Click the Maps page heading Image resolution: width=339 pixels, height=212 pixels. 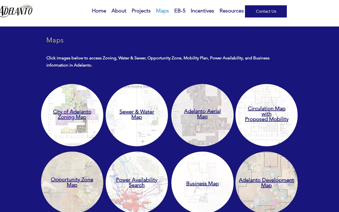55,40
